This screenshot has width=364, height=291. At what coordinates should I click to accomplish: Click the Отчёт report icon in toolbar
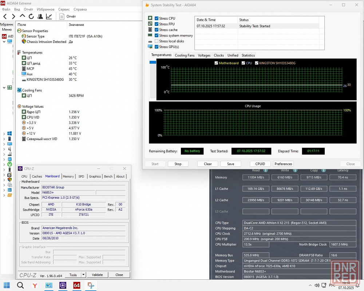[x=62, y=16]
